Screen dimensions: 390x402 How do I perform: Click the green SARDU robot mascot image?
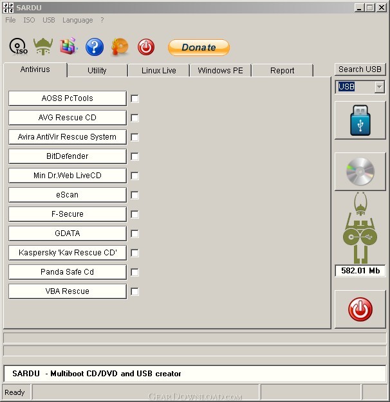[x=360, y=228]
